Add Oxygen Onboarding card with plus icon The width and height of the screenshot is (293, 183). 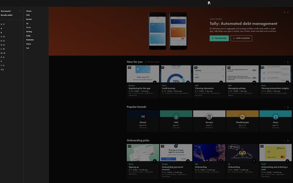188,161
